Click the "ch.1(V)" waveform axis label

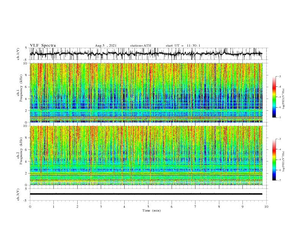tap(18, 54)
